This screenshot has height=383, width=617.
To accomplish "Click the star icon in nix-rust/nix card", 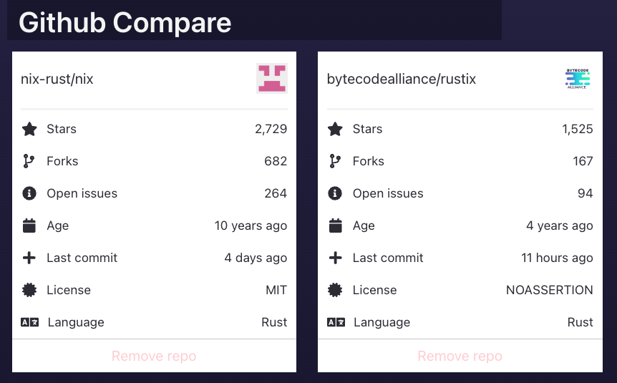I will (29, 130).
